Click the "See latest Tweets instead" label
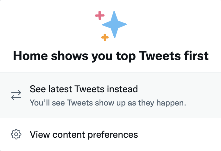The image size is (221, 151). click(84, 89)
